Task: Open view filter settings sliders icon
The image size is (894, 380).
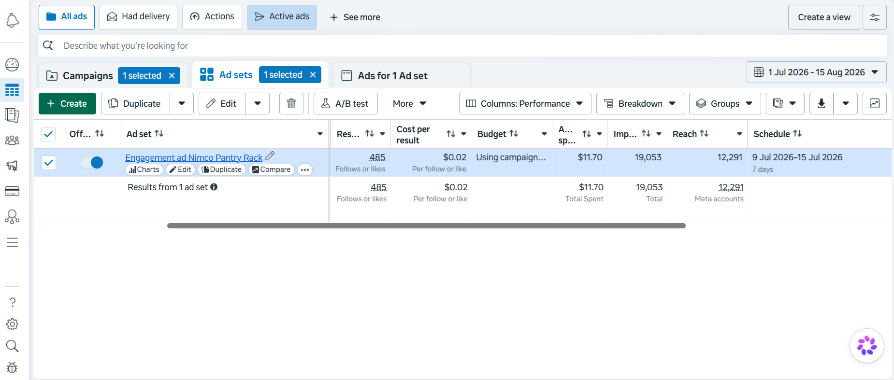Action: click(x=875, y=17)
